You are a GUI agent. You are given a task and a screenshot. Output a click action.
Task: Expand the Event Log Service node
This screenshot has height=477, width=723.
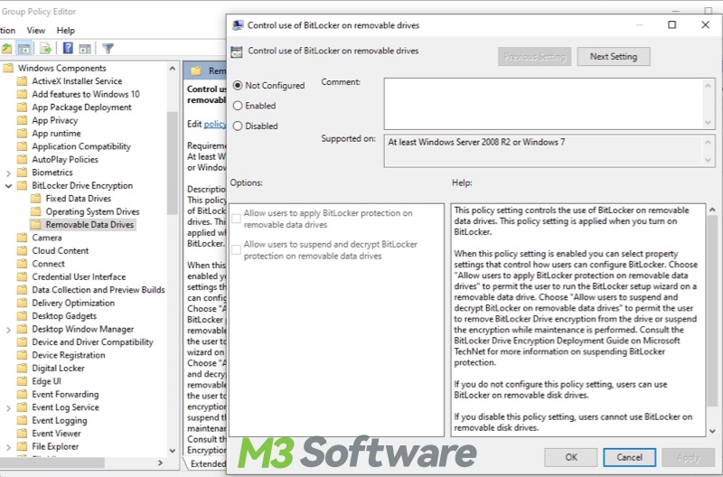click(8, 407)
